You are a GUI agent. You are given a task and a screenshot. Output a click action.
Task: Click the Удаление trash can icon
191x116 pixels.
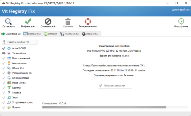click(x=68, y=21)
